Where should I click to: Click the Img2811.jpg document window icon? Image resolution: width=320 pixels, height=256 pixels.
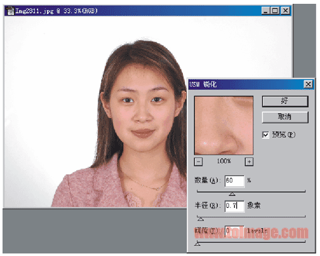pyautogui.click(x=10, y=11)
